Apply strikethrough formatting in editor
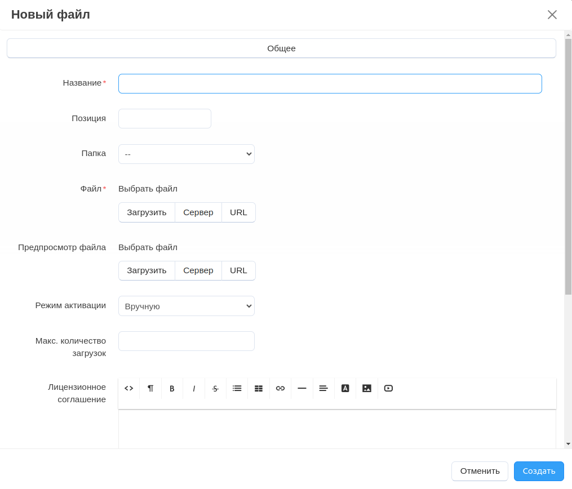Screen dimensions: 572x489 pyautogui.click(x=215, y=388)
